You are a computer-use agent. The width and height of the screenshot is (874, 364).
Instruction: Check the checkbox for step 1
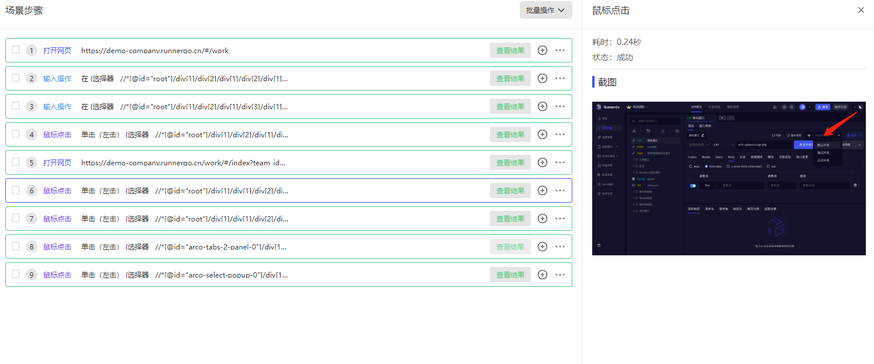[16, 50]
